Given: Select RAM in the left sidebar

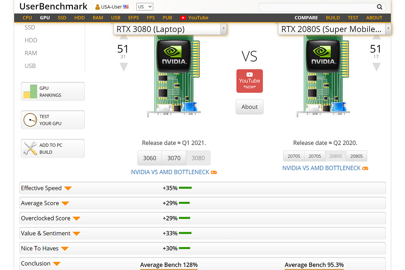Looking at the screenshot, I should pos(31,53).
